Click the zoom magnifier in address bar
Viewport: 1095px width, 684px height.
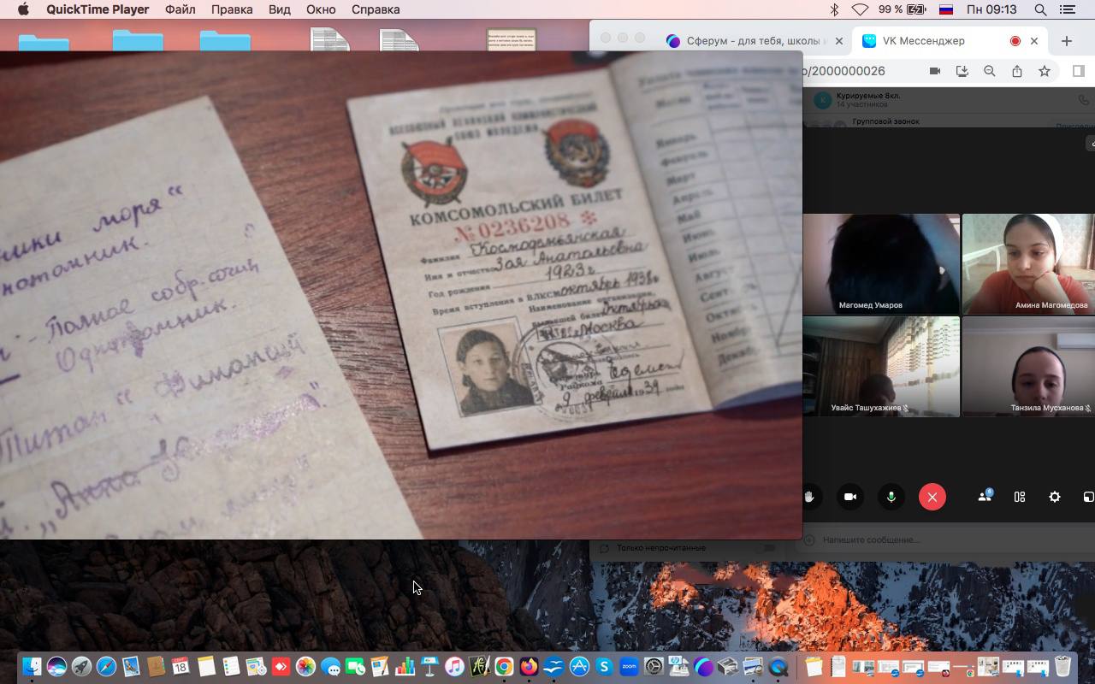point(990,72)
